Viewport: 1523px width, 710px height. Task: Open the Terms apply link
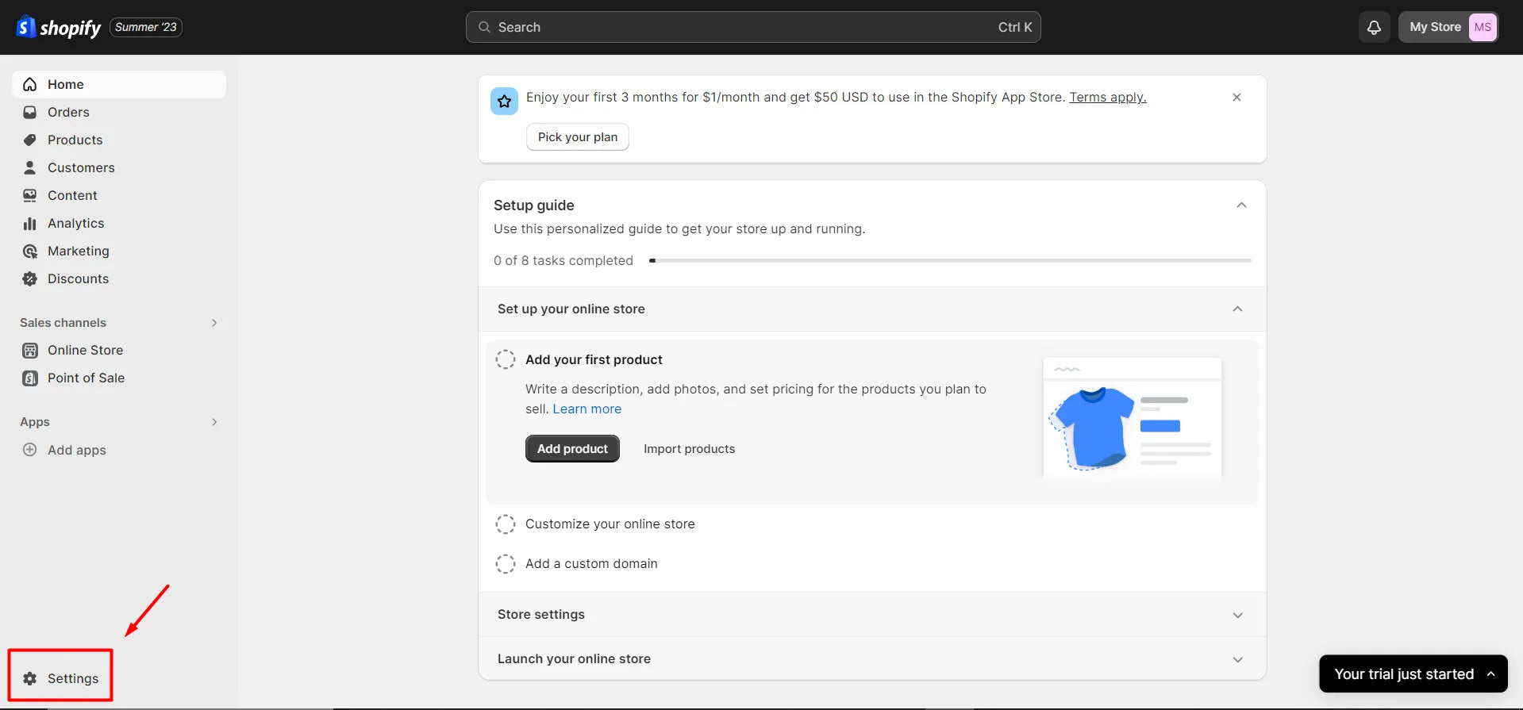pyautogui.click(x=1108, y=97)
